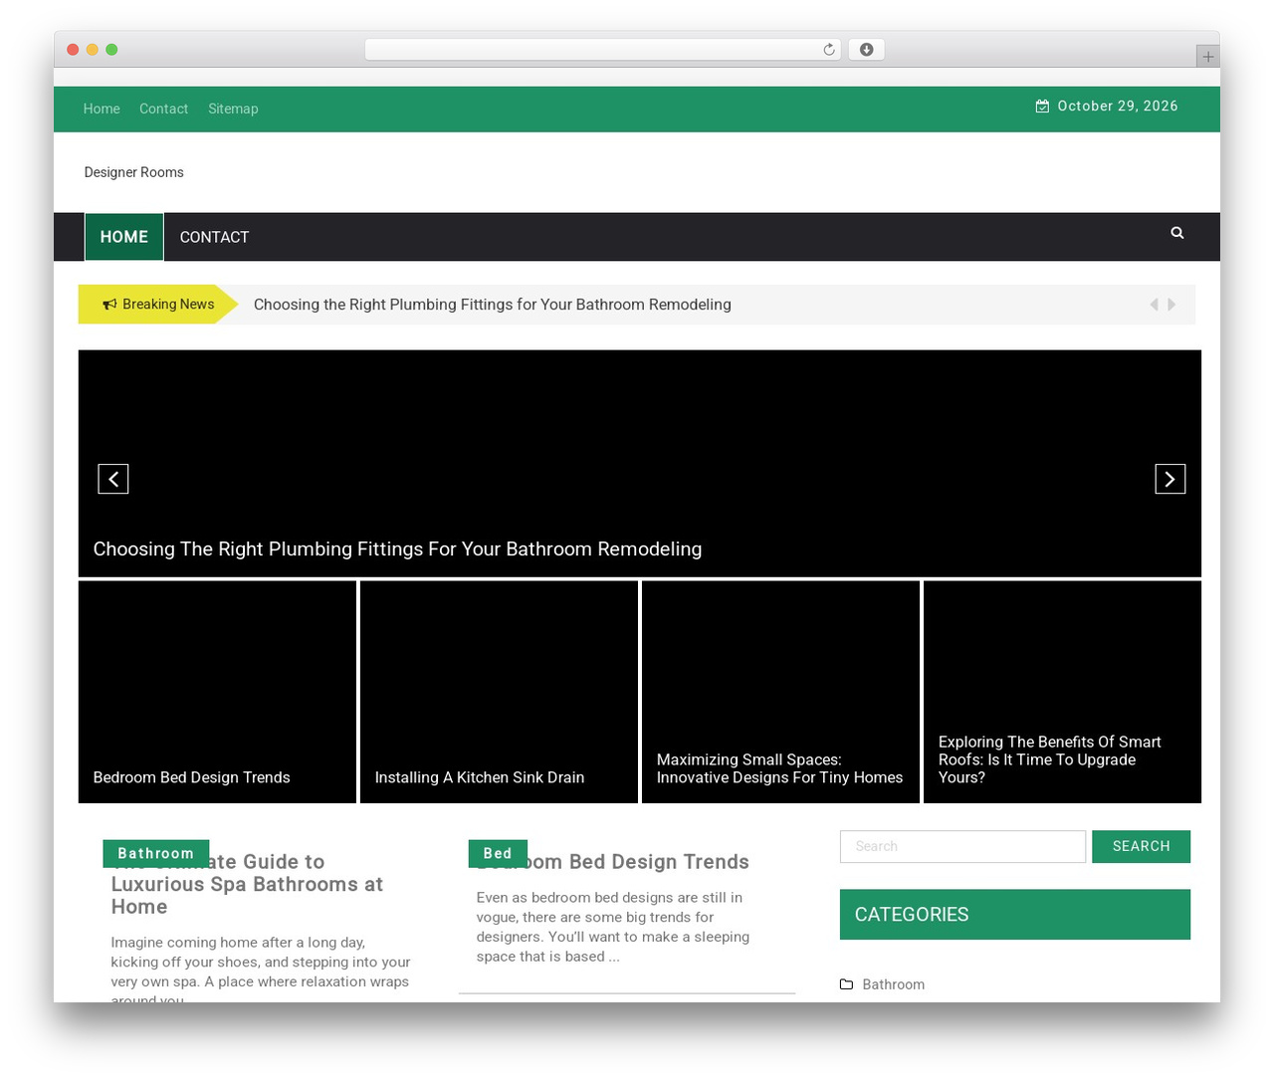The width and height of the screenshot is (1274, 1079).
Task: Open search via magnifier icon in nav bar
Action: coord(1177,233)
